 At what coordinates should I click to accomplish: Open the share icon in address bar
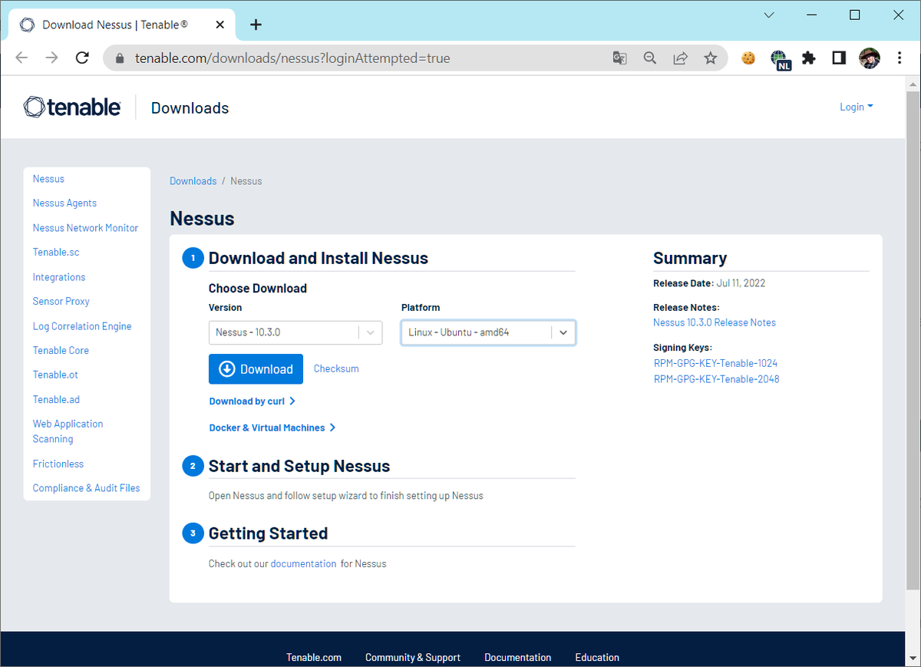pos(680,58)
